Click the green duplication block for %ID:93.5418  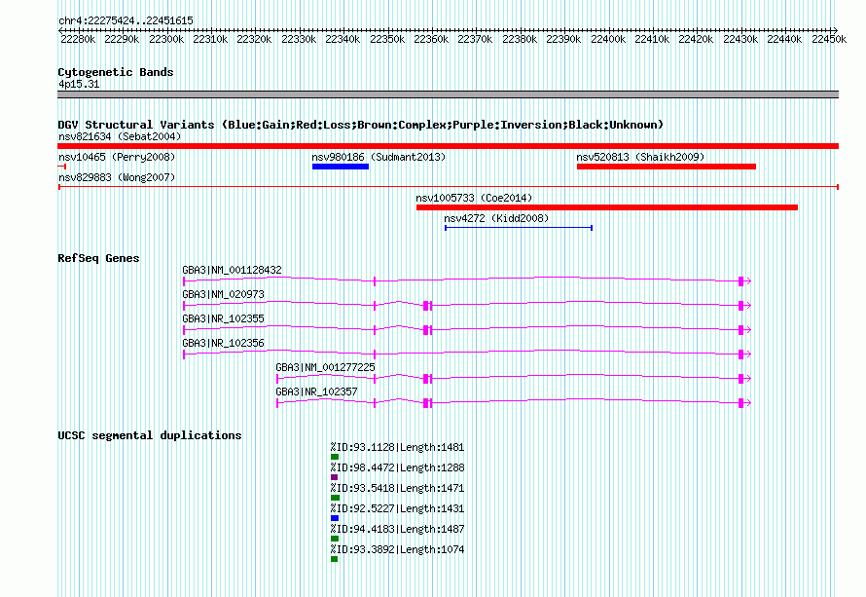pyautogui.click(x=335, y=498)
